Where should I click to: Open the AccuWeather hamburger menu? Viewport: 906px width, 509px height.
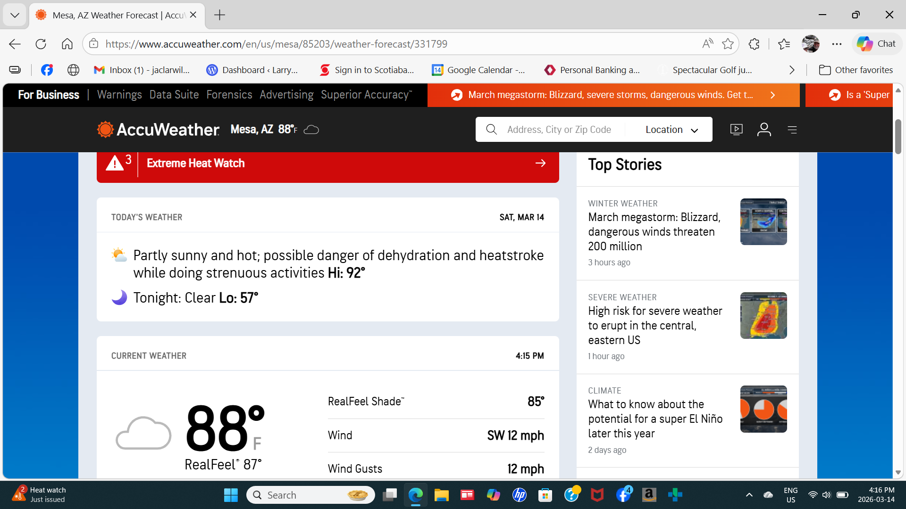click(x=792, y=130)
